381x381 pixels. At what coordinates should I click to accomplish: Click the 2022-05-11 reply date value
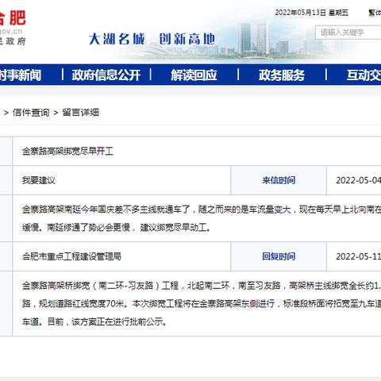359,256
